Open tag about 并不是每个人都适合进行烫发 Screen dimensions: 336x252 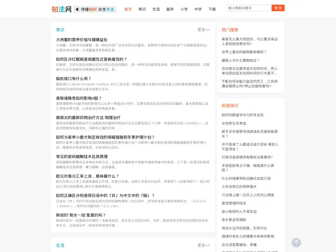[250, 147]
